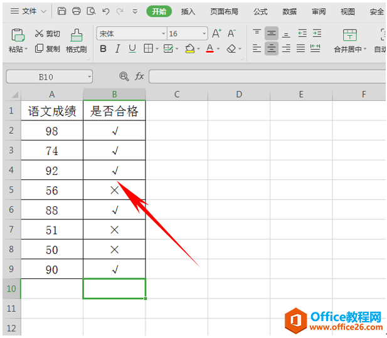Align text to top of cell
Image resolution: width=387 pixels, height=338 pixels.
(x=257, y=33)
